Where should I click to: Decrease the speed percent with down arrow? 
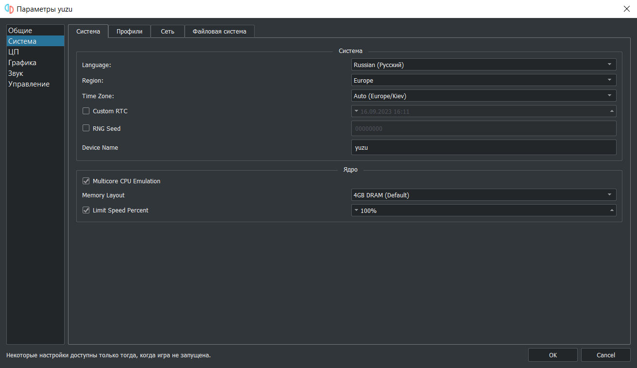[x=356, y=210]
